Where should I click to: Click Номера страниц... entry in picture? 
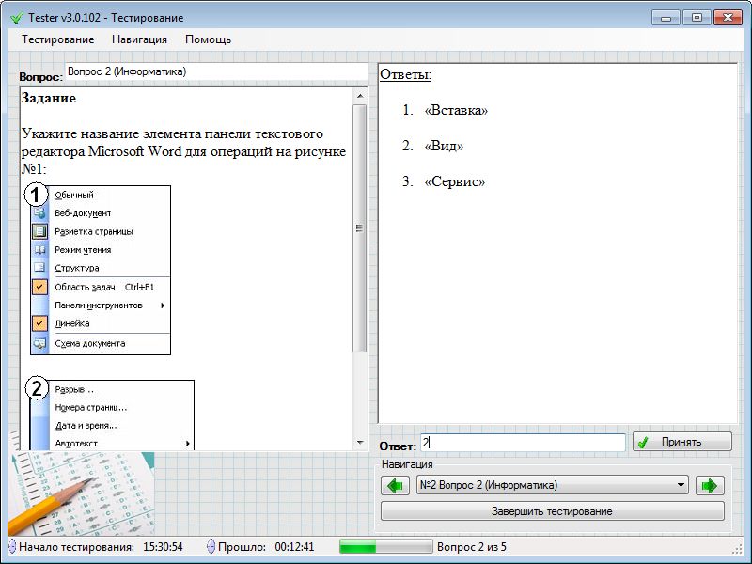[x=91, y=408]
